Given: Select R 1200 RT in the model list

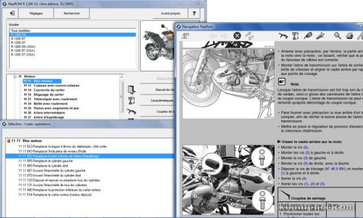Looking at the screenshot, I should coord(18,39).
